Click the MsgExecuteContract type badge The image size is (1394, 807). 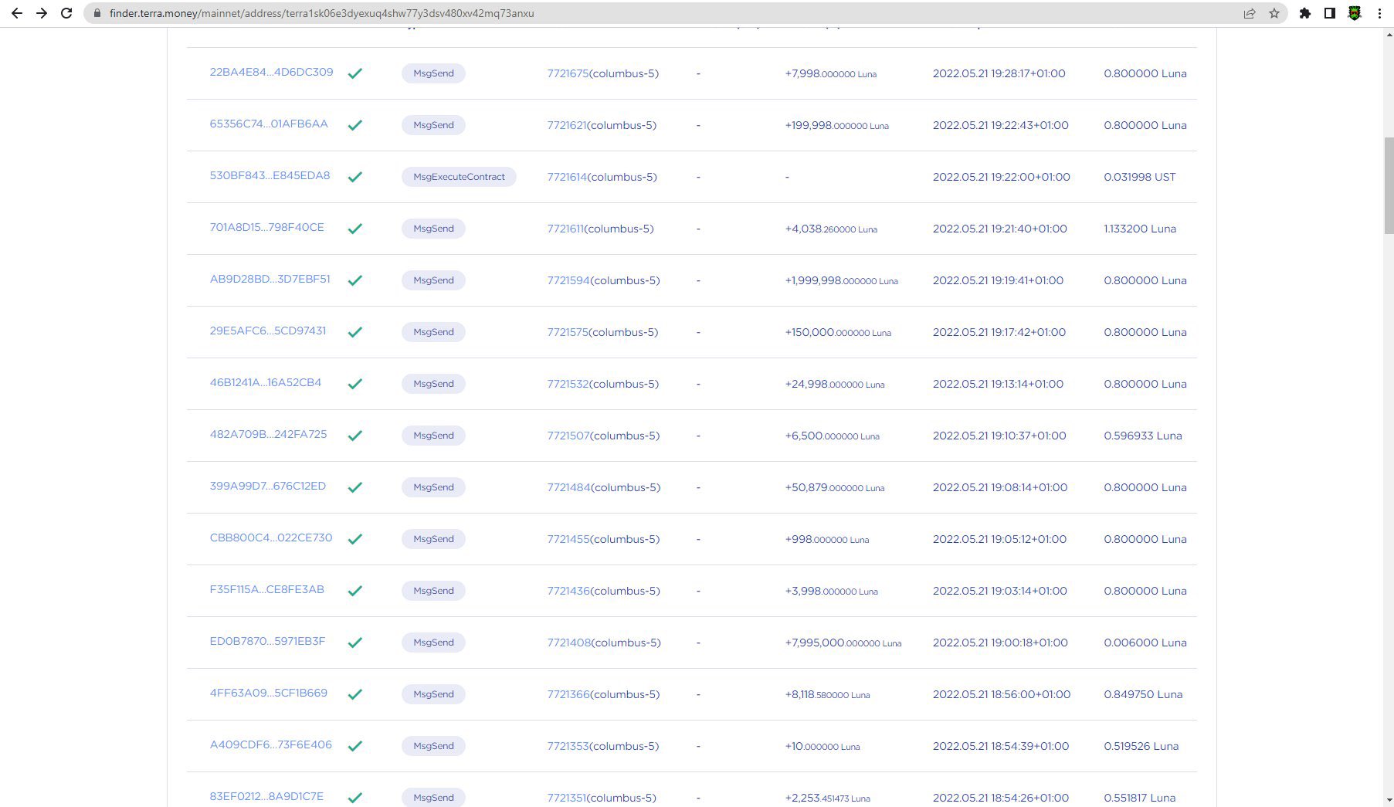[x=459, y=177]
